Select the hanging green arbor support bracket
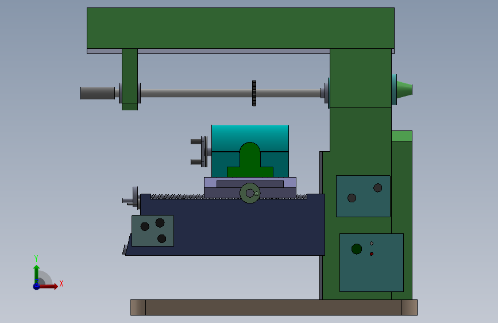The image size is (498, 323). tap(130, 79)
